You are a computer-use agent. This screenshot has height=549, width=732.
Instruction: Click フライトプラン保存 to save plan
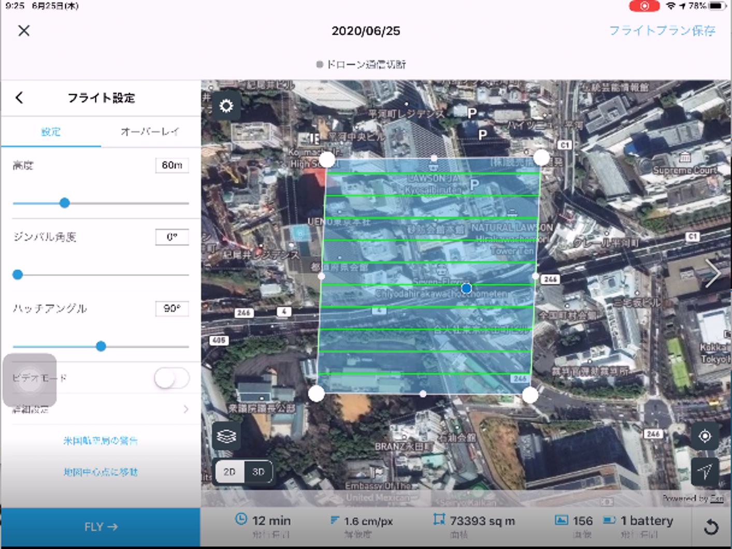point(662,31)
